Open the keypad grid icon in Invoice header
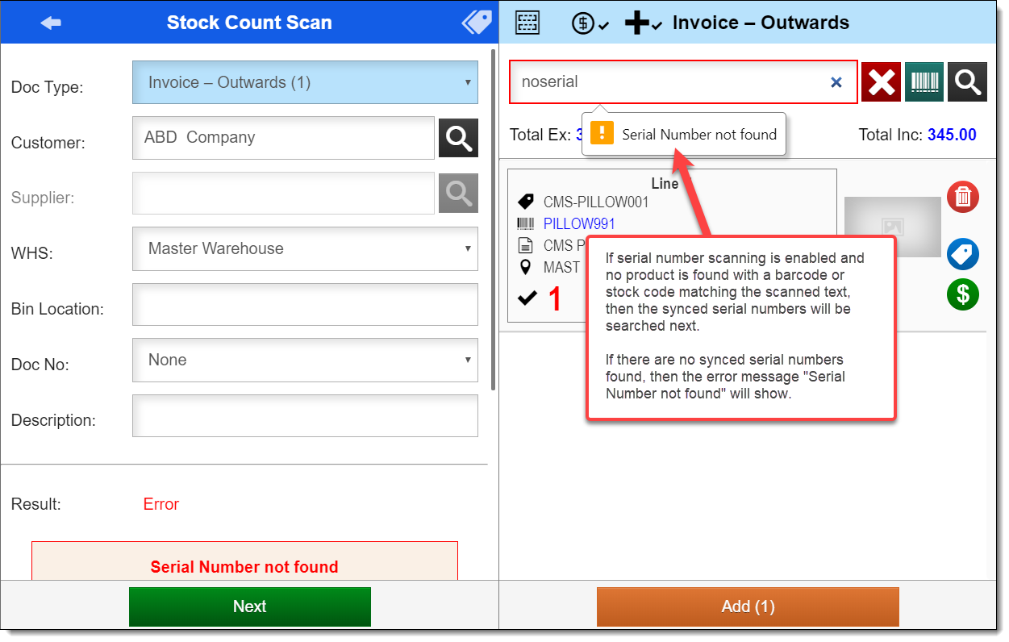 pyautogui.click(x=527, y=23)
